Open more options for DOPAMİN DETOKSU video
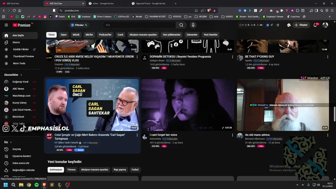 coord(232,57)
